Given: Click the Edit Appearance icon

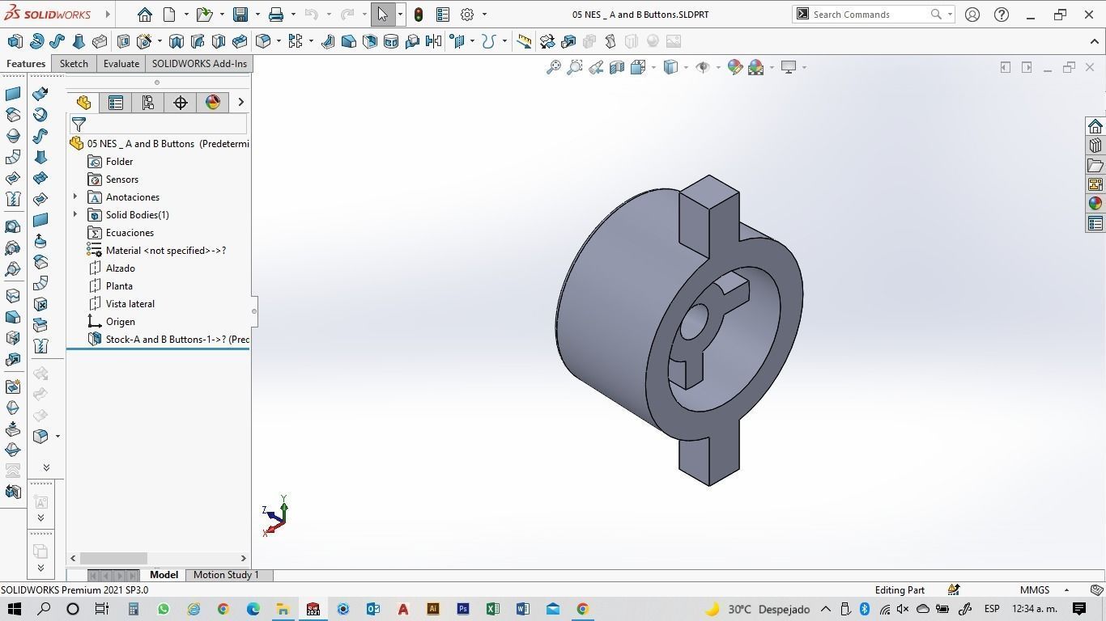Looking at the screenshot, I should coord(735,67).
